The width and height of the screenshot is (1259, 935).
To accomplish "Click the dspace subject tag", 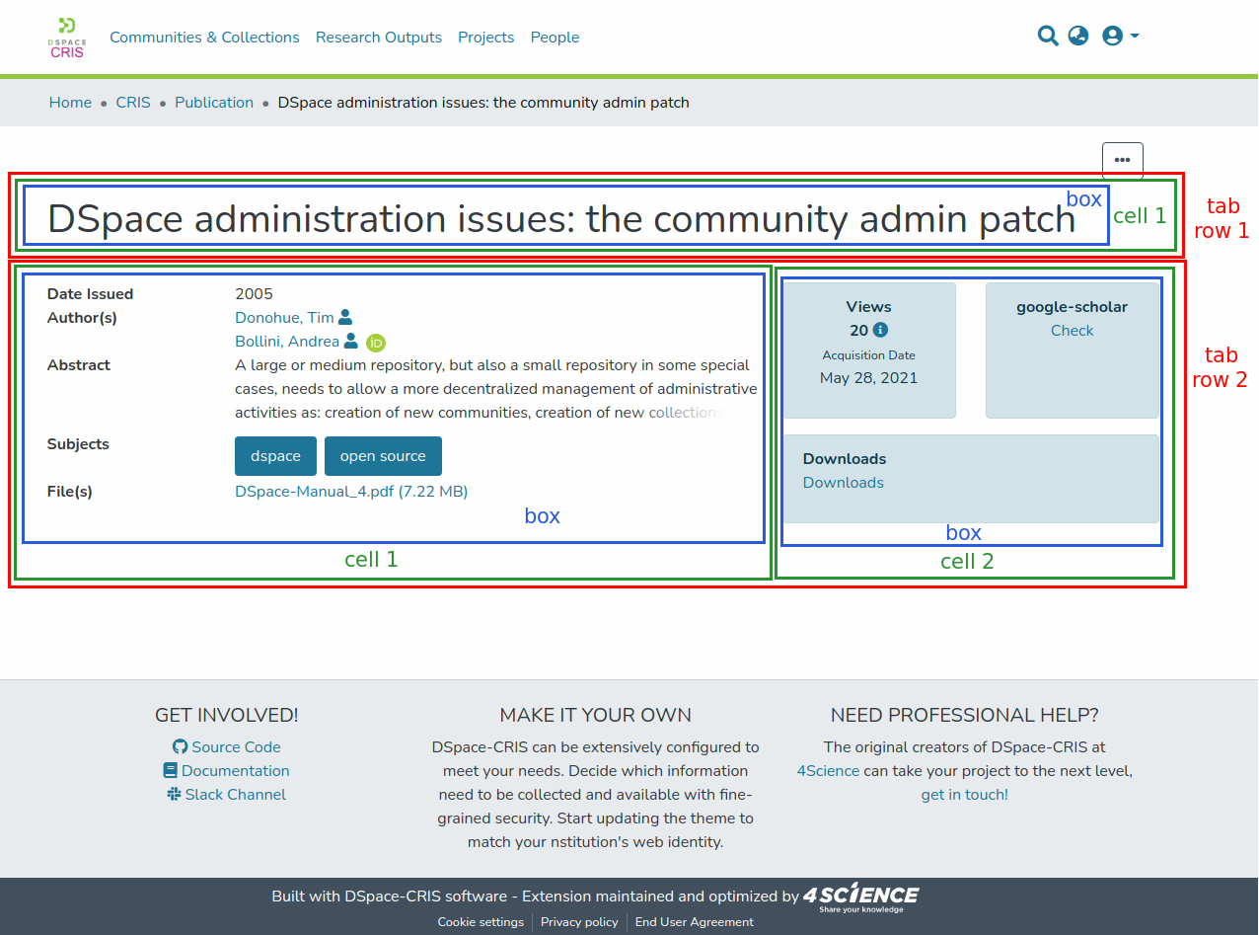I will (275, 456).
